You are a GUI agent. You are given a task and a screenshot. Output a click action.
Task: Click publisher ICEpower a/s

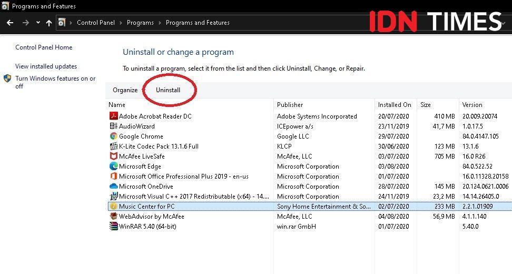tap(295, 126)
